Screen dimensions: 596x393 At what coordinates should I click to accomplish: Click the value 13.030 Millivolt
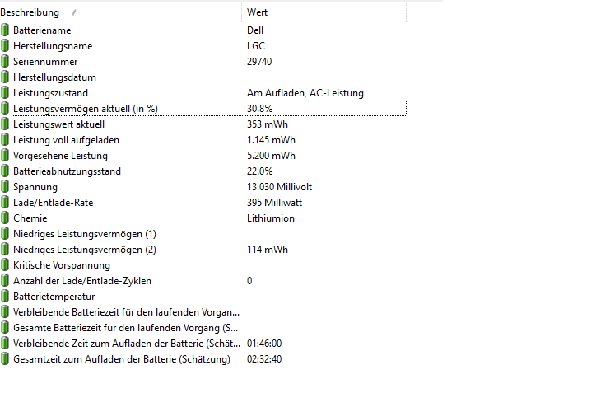[279, 187]
